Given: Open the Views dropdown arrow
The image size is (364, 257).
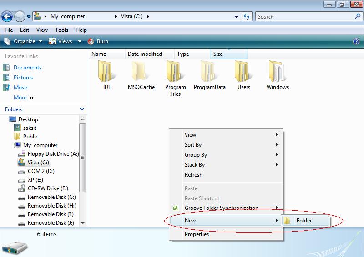Looking at the screenshot, I should [80, 41].
